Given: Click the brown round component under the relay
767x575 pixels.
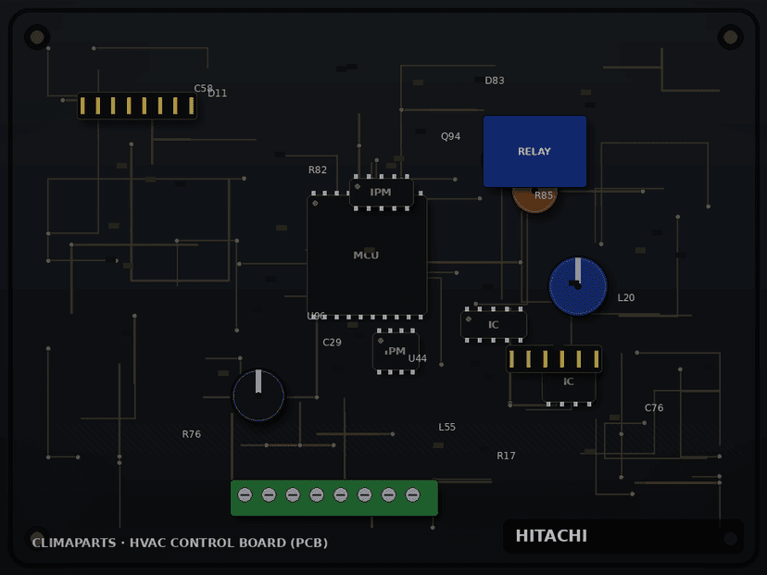Looking at the screenshot, I should [534, 199].
